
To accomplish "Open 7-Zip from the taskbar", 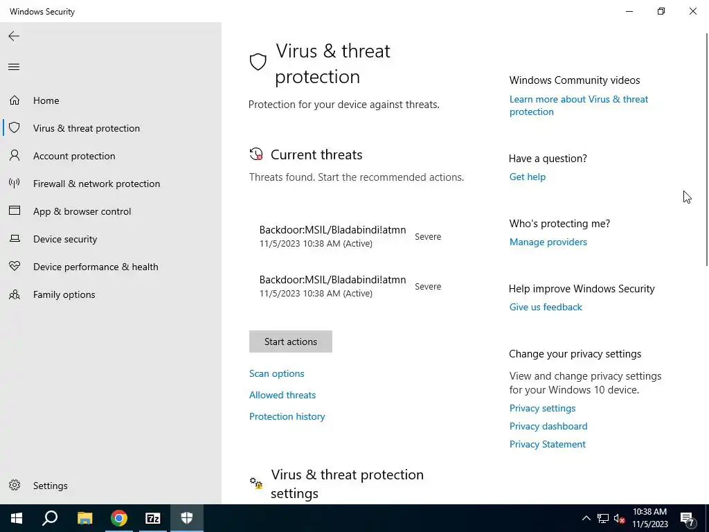I will (x=153, y=518).
